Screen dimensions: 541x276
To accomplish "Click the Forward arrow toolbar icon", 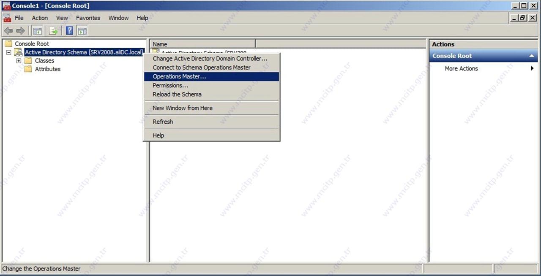I will click(x=20, y=31).
